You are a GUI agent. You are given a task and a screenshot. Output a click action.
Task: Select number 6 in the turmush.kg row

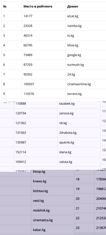point(4,65)
